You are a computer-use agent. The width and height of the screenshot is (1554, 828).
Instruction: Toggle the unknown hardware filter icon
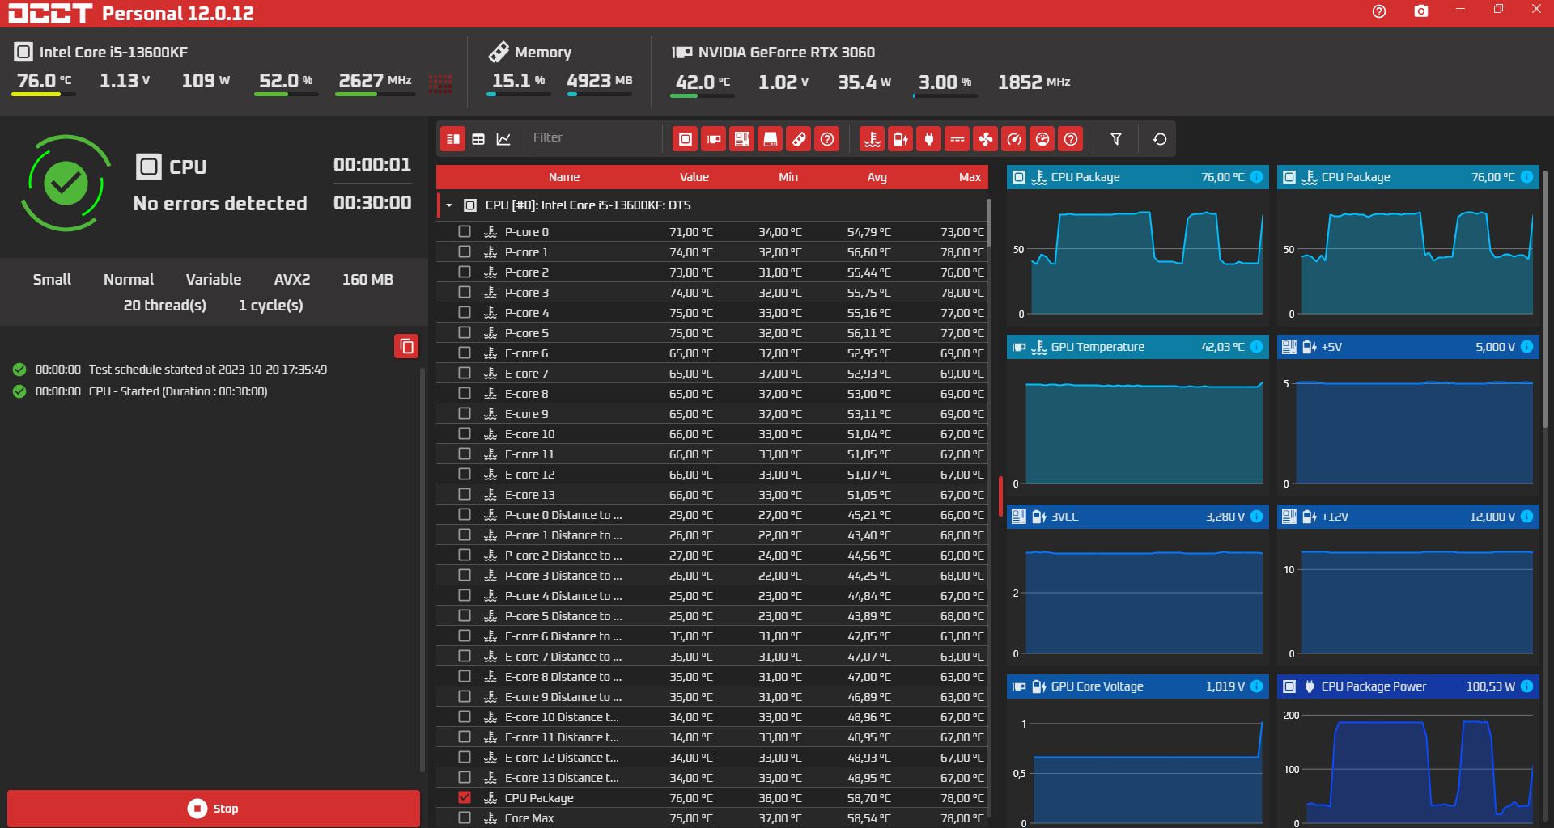[x=827, y=139]
